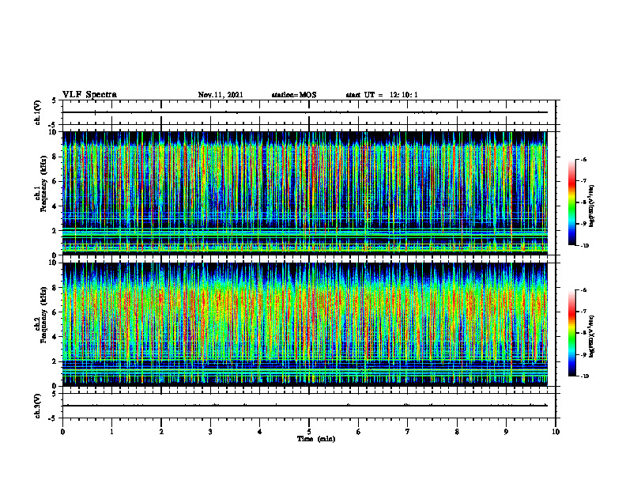Click the time axis tick label "5"
Image resolution: width=626 pixels, height=484 pixels.
[x=309, y=432]
